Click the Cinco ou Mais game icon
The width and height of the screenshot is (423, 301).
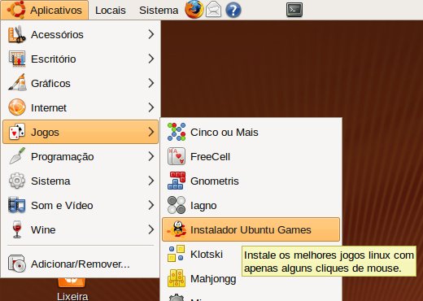point(177,132)
